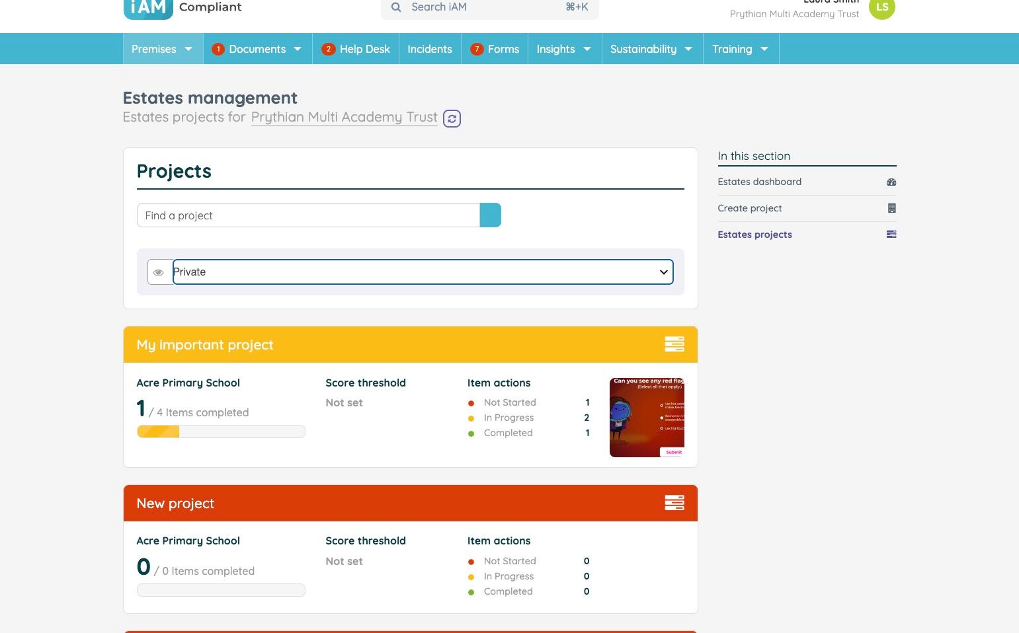Open Create project link
Image resolution: width=1019 pixels, height=633 pixels.
tap(750, 208)
